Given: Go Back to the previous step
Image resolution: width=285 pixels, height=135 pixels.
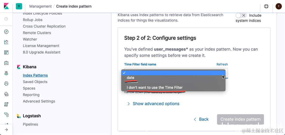Looking at the screenshot, I should (x=201, y=119).
